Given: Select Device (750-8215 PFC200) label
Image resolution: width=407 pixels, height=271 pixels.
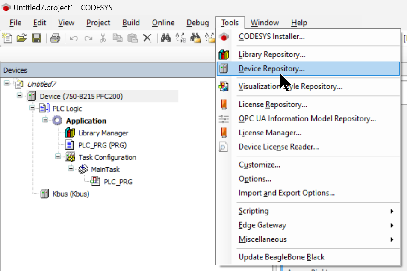Looking at the screenshot, I should pyautogui.click(x=81, y=97).
